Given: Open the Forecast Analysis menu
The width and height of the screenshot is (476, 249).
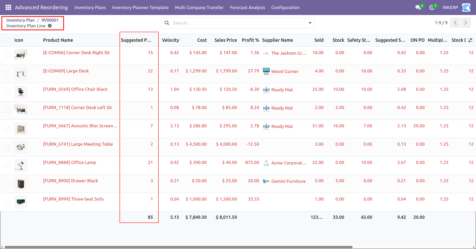Looking at the screenshot, I should (248, 7).
